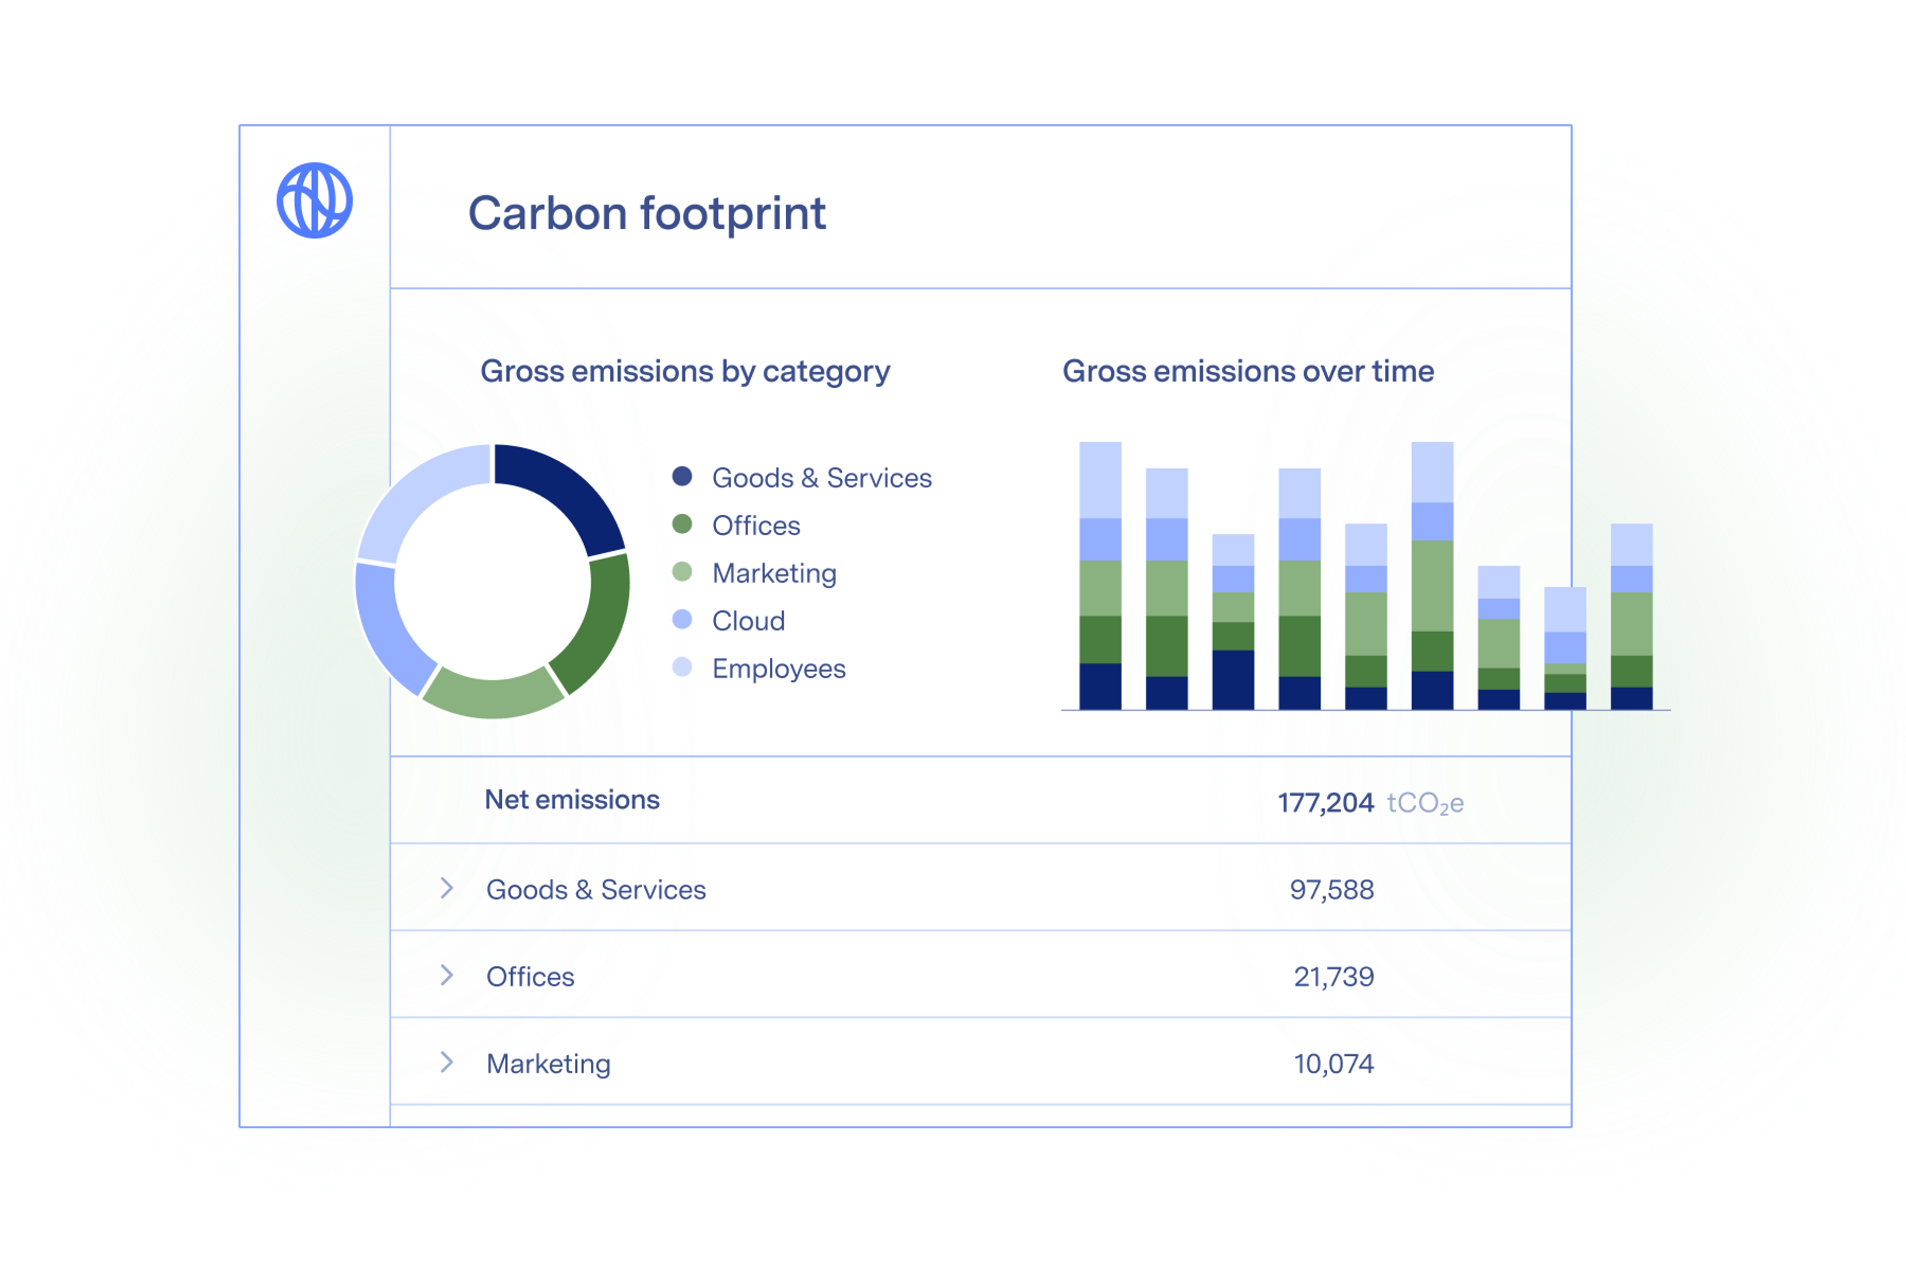
Task: Click the Carbon footprint heading
Action: tap(647, 213)
